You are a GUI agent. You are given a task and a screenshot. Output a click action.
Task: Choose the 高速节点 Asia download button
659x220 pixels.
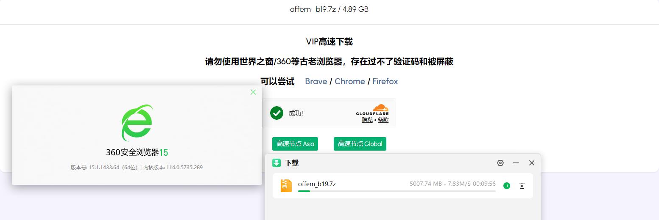tap(295, 144)
